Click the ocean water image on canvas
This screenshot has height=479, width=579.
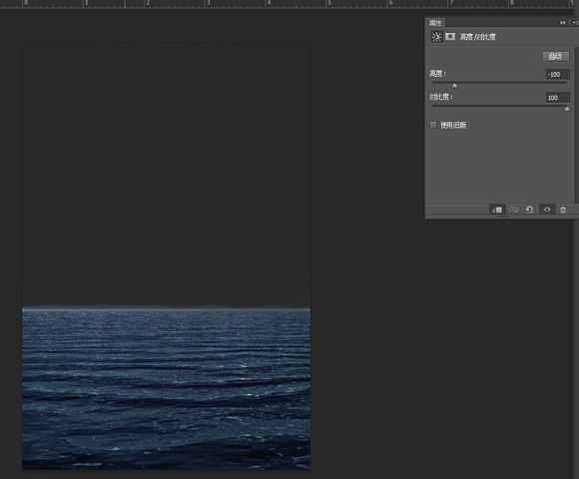point(167,388)
